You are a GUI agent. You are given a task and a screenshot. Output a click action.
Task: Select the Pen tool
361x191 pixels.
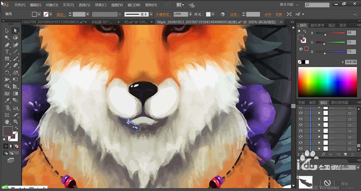7,44
